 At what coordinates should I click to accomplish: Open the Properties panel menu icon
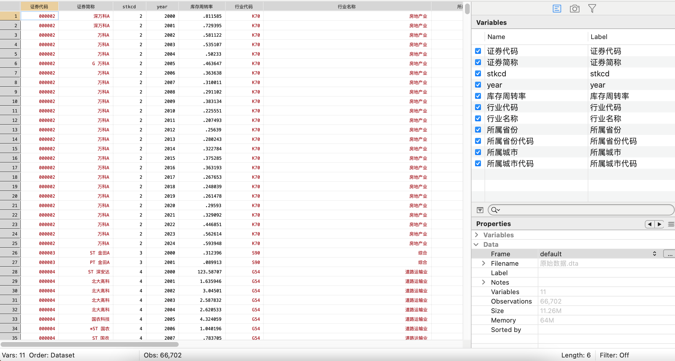point(671,224)
